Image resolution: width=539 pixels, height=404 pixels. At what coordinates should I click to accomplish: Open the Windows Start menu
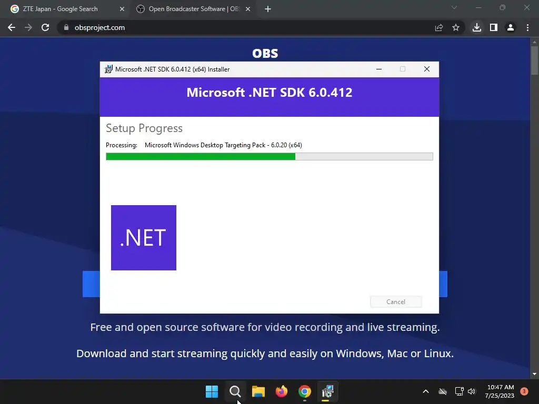[212, 391]
